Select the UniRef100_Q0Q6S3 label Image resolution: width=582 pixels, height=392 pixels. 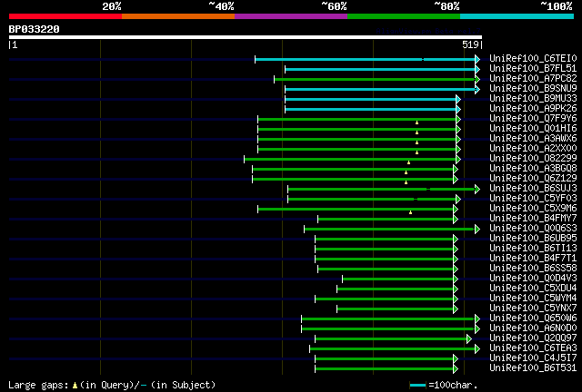(x=533, y=229)
